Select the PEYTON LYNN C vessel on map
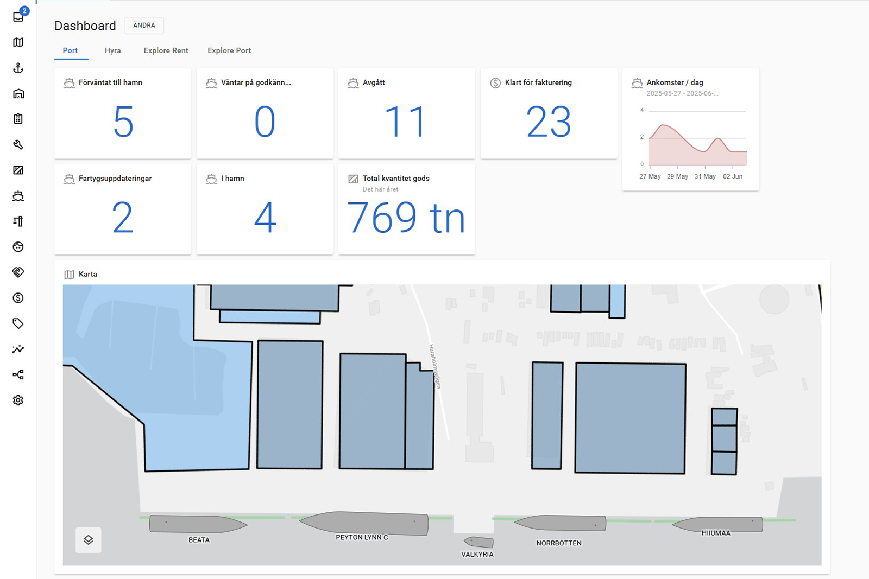The image size is (869, 579). (x=363, y=523)
